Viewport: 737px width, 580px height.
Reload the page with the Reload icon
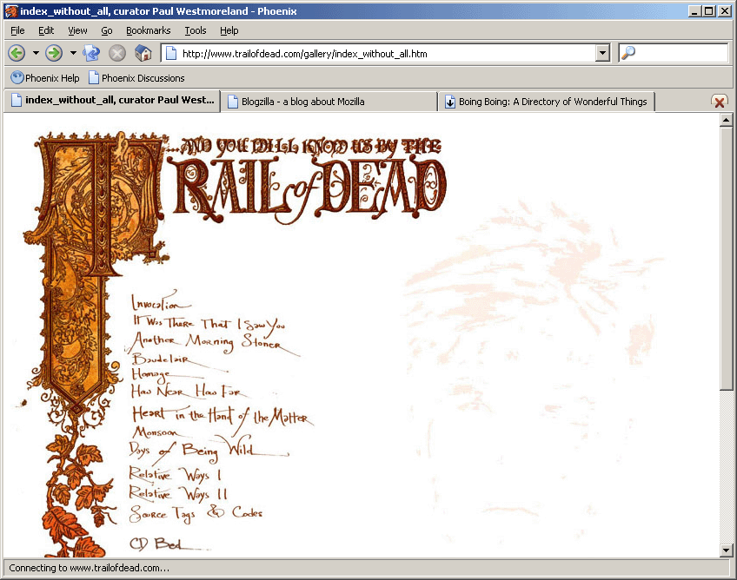(x=91, y=53)
